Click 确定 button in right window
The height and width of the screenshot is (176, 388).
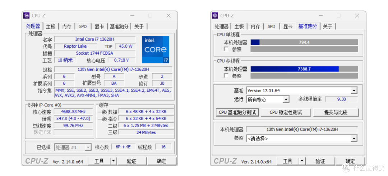[x=350, y=161]
